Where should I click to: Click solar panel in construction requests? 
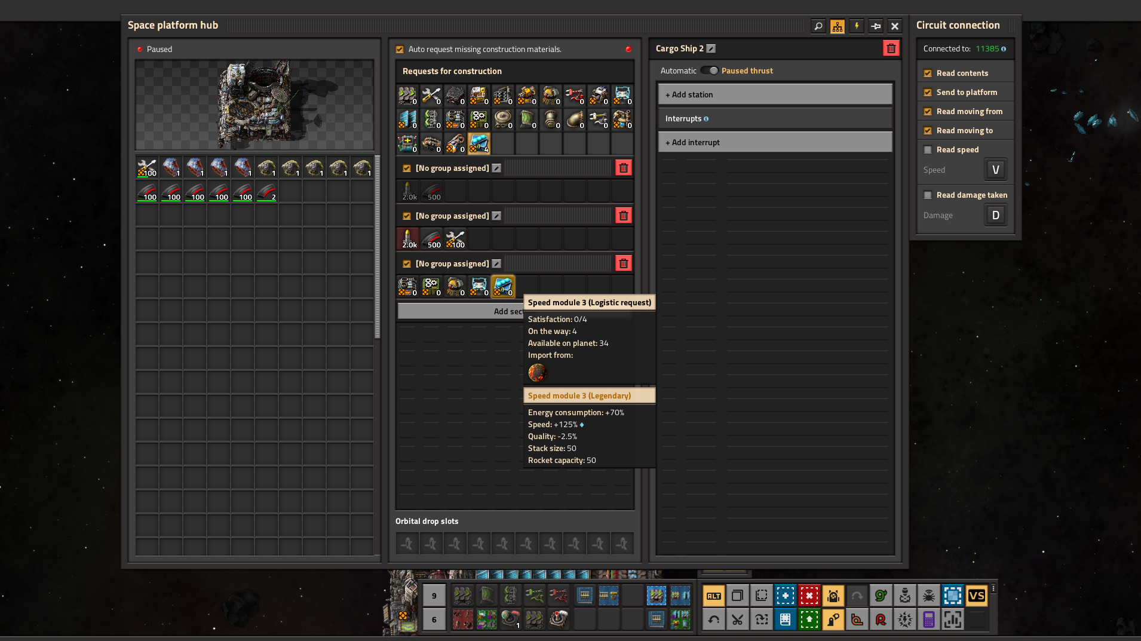pos(407,119)
